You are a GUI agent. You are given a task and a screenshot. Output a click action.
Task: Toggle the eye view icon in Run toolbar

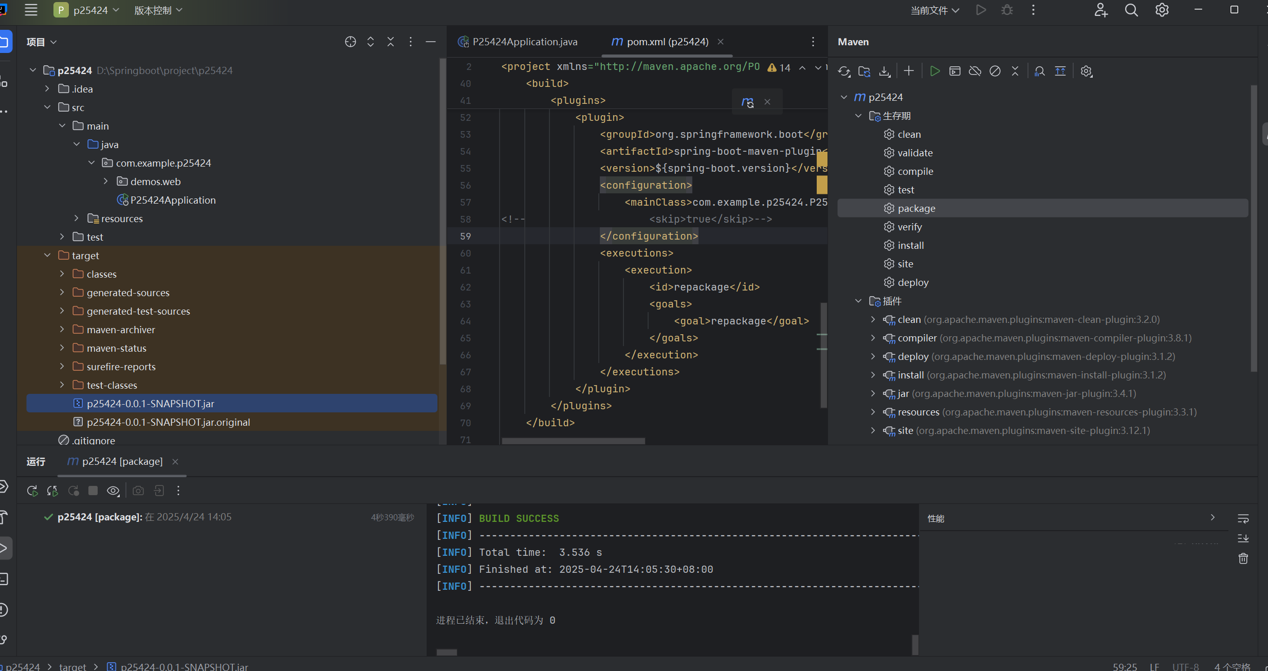click(x=113, y=491)
